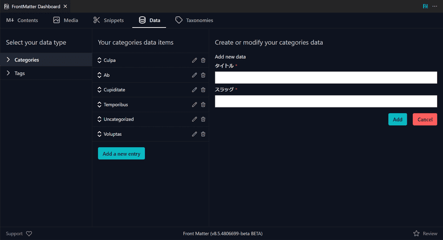Edit the Uncategorized entry

(194, 119)
